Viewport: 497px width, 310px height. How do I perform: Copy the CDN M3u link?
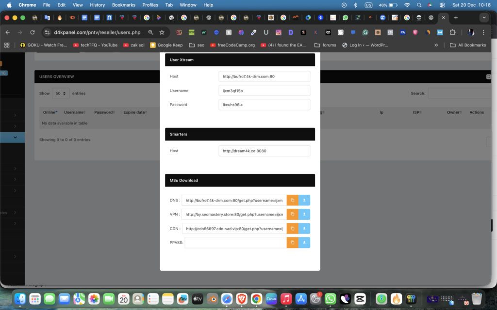[x=292, y=229]
